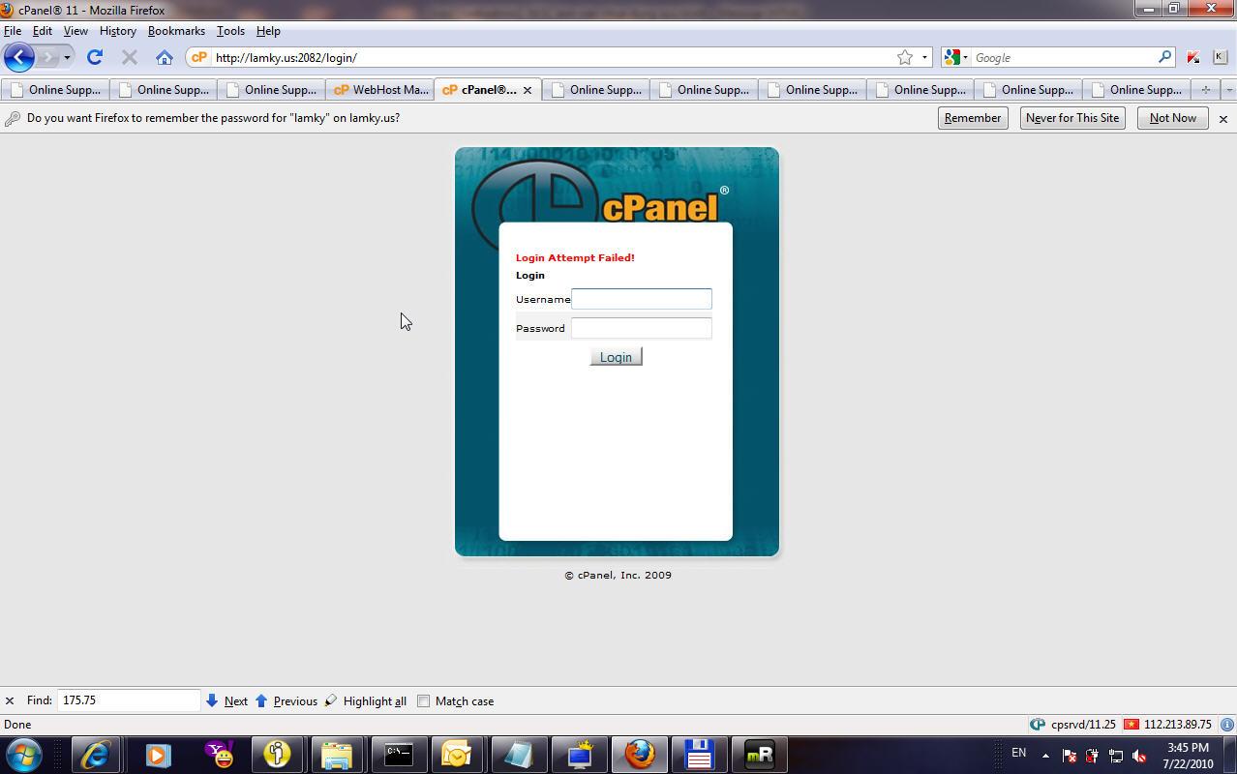Open the mR taskbar application
Screen dimensions: 1237x774
pyautogui.click(x=760, y=755)
